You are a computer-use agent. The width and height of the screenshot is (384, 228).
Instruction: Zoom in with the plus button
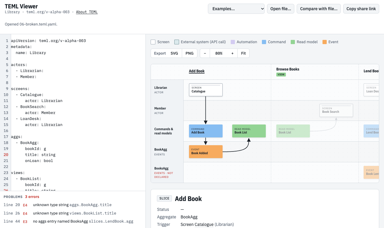tap(232, 53)
